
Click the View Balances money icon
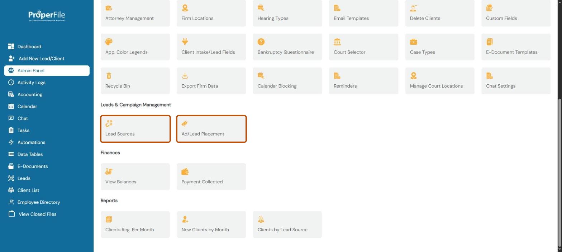point(109,172)
